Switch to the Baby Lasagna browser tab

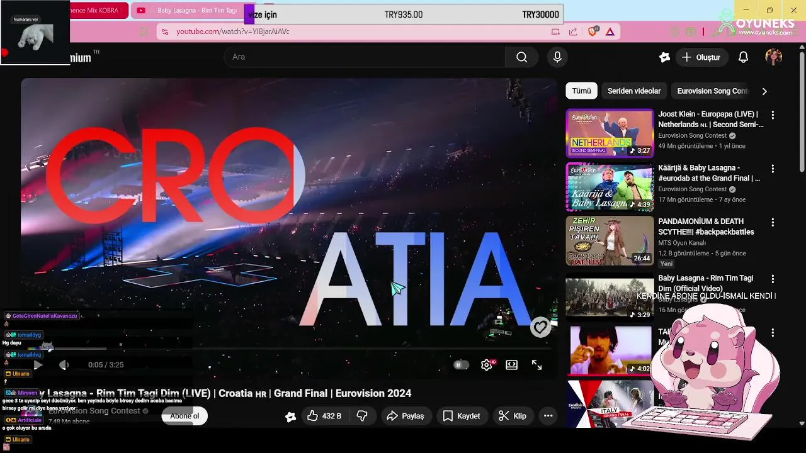tap(187, 11)
